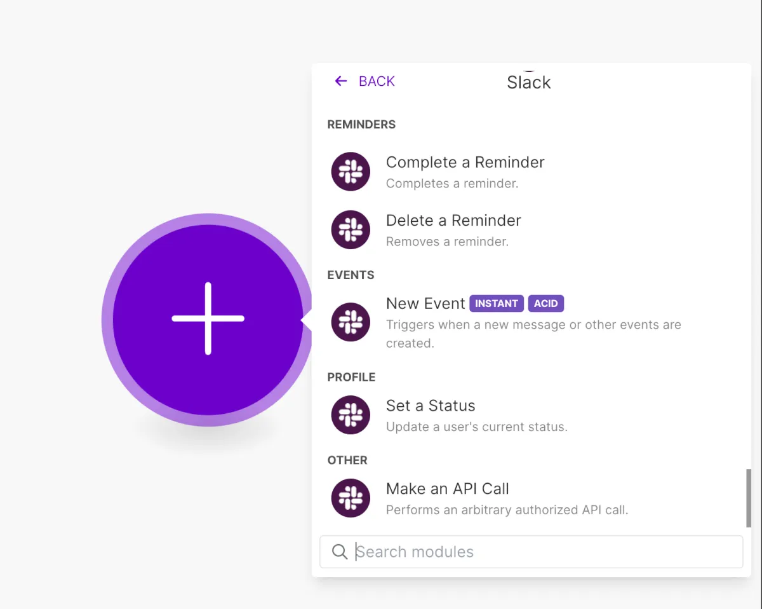Screen dimensions: 762x609
Task: Click the REMINDERS section header
Action: [361, 125]
